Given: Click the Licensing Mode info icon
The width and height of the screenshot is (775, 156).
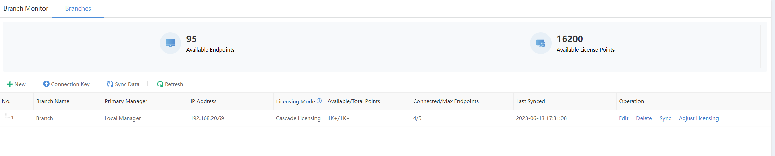Looking at the screenshot, I should pos(319,101).
